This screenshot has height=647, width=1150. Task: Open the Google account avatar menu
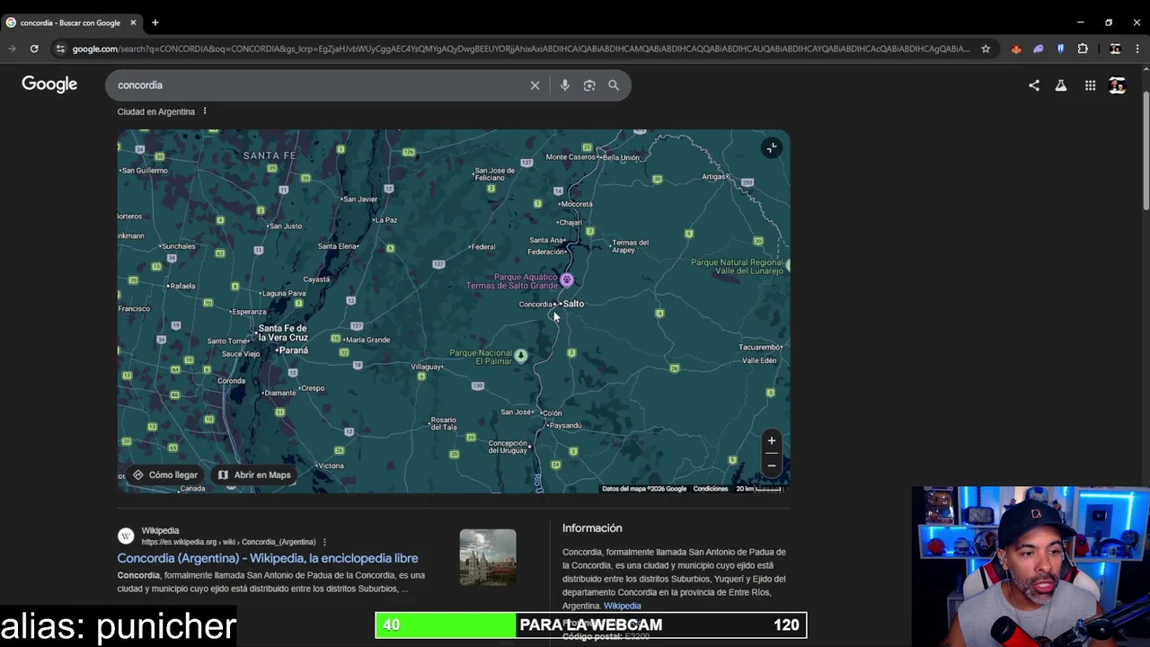(1118, 85)
